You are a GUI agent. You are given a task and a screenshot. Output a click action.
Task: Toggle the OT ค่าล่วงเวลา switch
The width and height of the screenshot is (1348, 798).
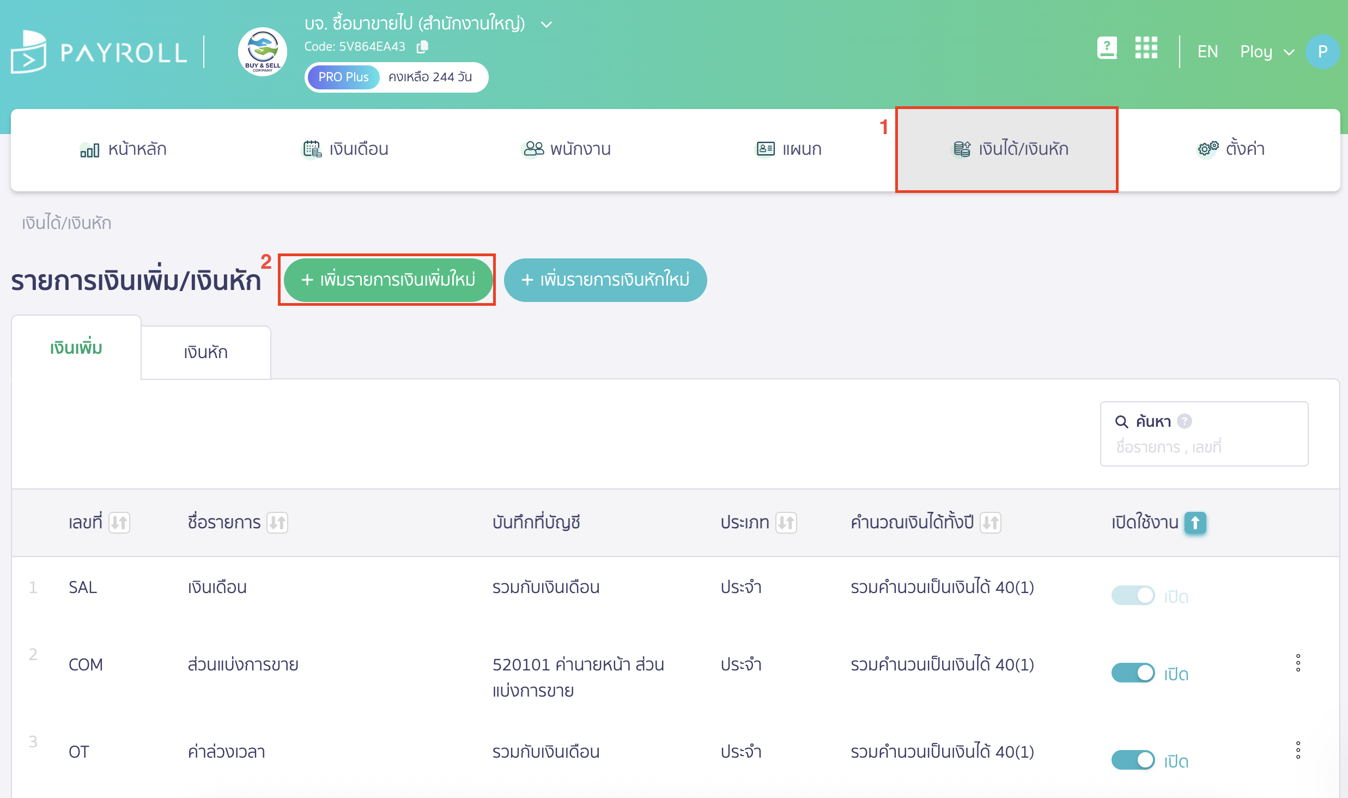point(1133,760)
